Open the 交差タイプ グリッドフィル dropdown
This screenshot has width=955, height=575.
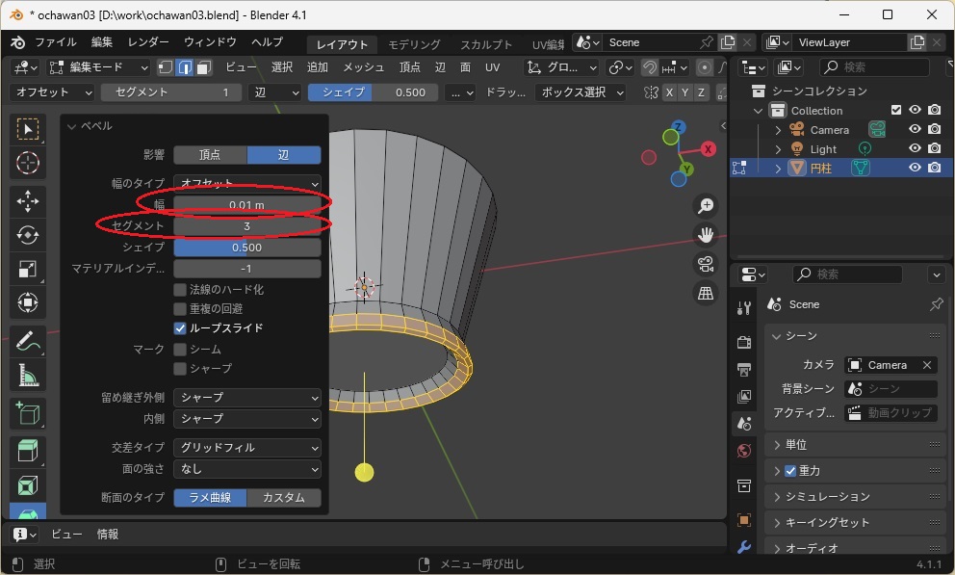[246, 448]
